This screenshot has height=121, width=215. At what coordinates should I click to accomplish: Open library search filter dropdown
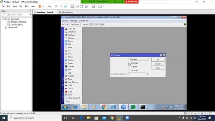point(30,15)
